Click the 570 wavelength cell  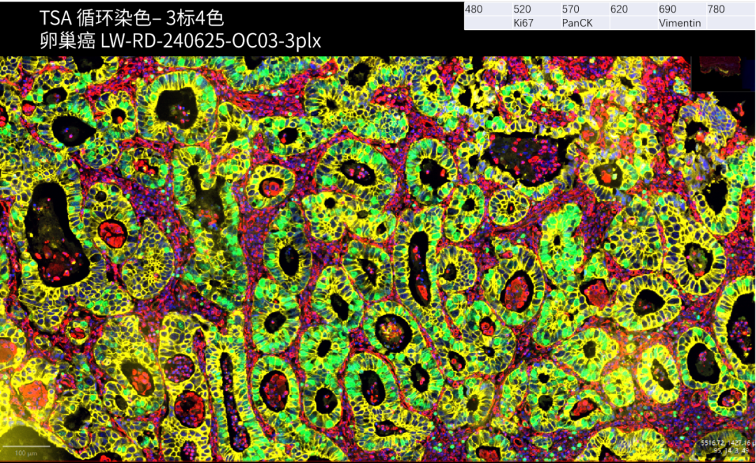tap(585, 9)
